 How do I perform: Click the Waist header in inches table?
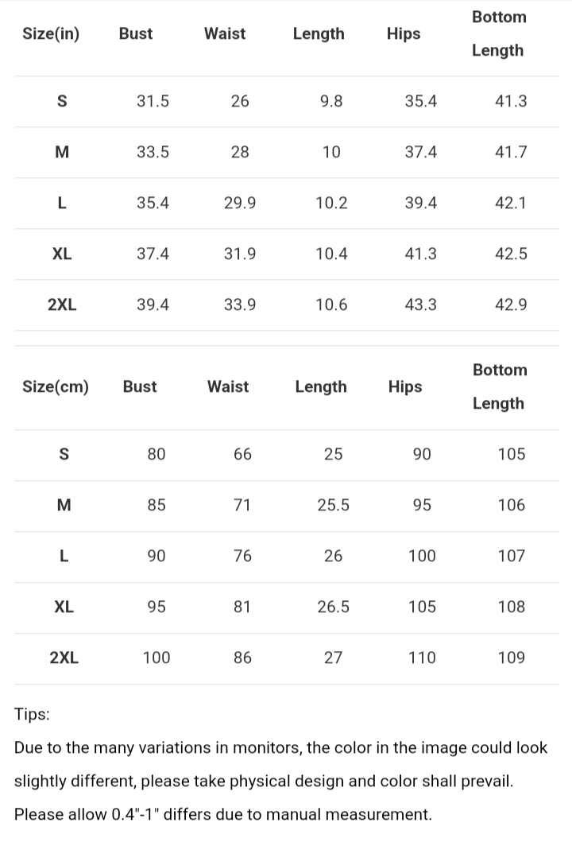tap(225, 34)
